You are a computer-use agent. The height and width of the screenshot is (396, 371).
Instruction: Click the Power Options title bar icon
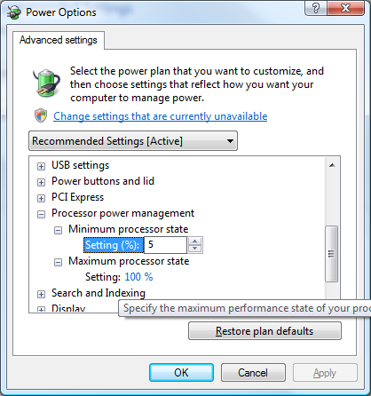pos(14,12)
